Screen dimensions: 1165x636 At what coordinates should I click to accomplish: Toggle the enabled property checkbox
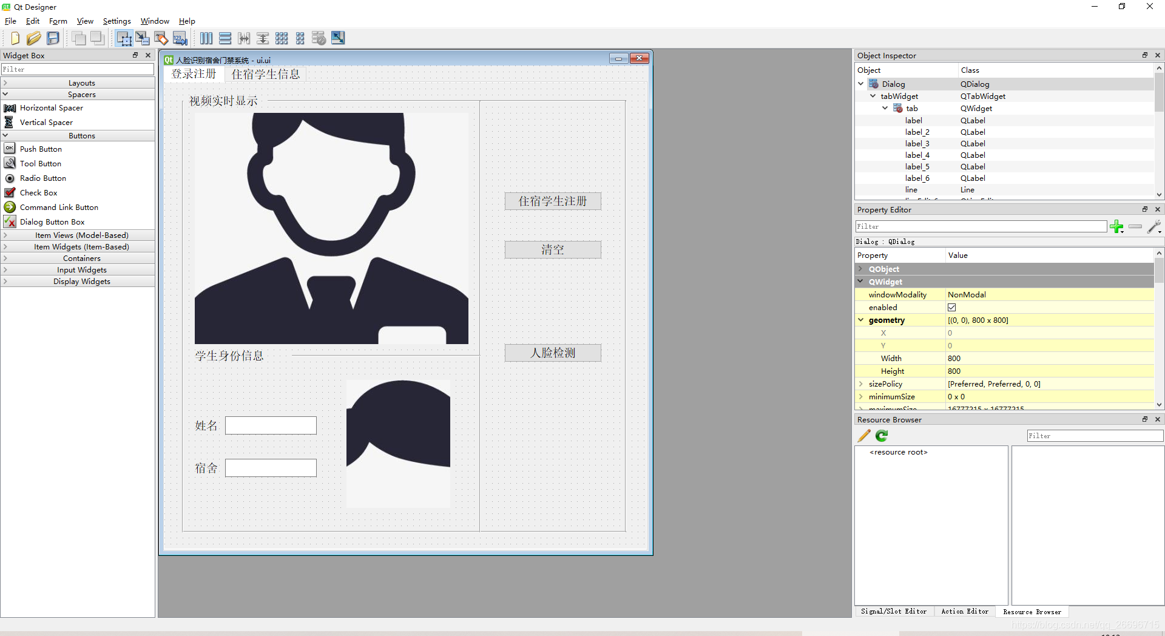[x=951, y=308]
